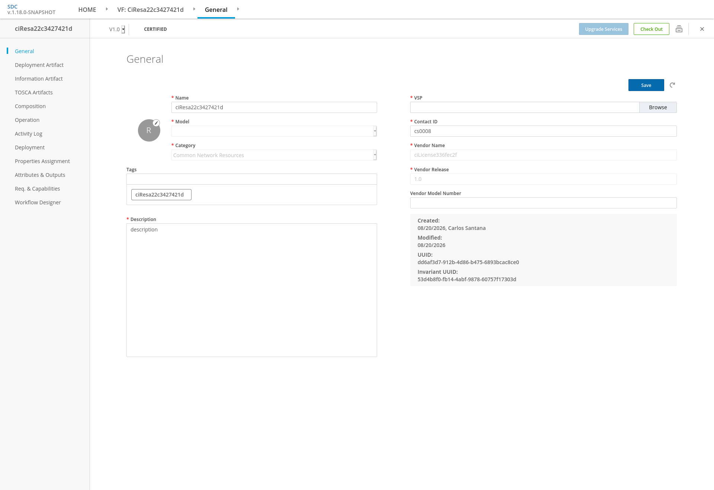Expand the breadcrumb arrow after VF: CiResa22c3427421d

194,9
